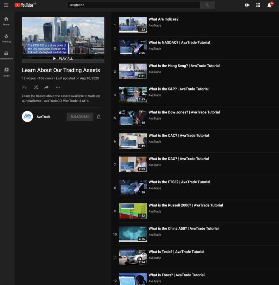279x285 pixels.
Task: Open What is the CAC? title
Action: (179, 135)
